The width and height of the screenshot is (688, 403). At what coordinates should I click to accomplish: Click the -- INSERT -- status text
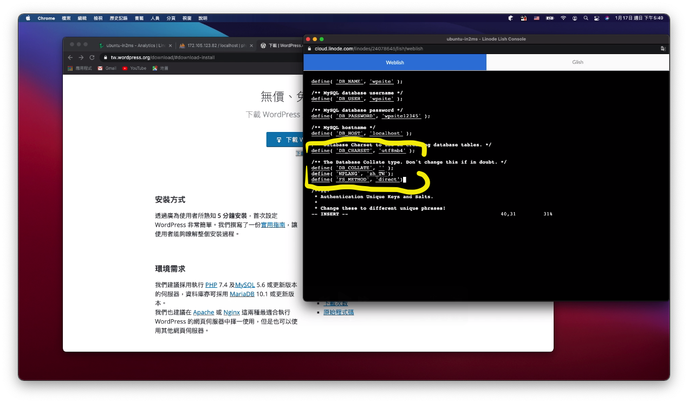(330, 214)
